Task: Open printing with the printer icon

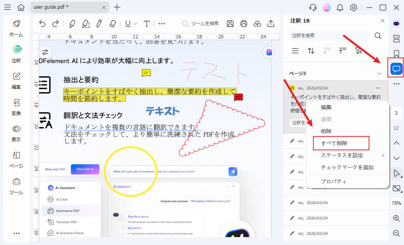Action: [x=244, y=24]
